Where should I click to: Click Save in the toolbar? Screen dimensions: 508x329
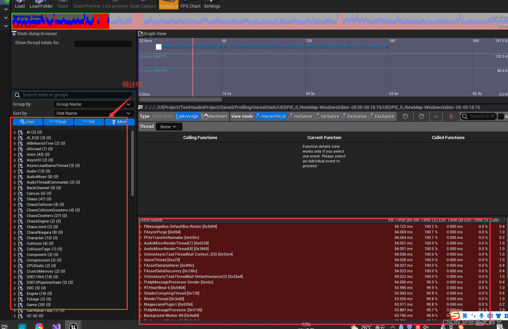(63, 5)
